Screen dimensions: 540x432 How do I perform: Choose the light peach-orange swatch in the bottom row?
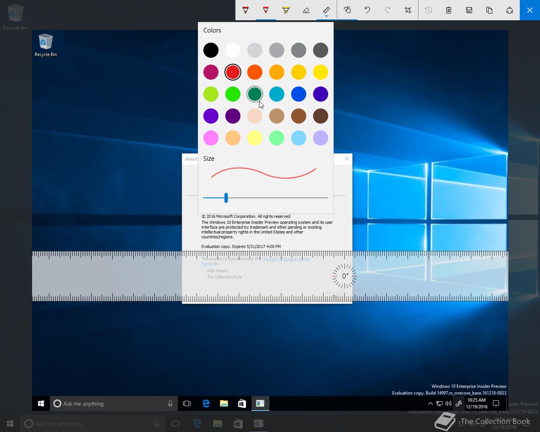point(233,138)
